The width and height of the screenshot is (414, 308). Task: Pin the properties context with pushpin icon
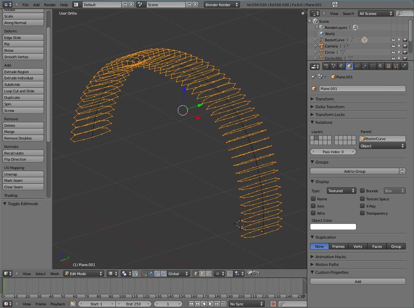tap(313, 77)
